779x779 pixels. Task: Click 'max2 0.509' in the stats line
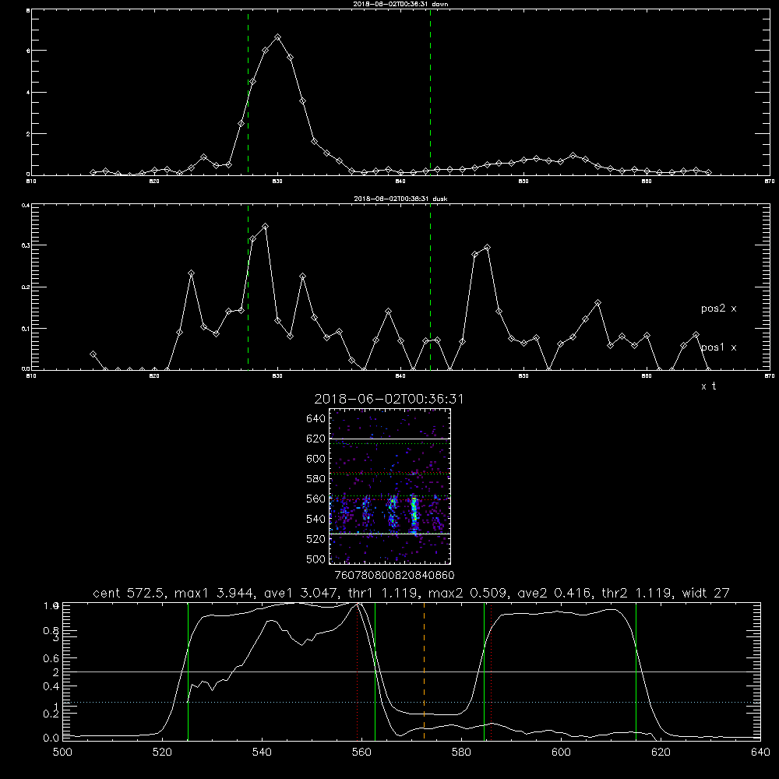[466, 593]
